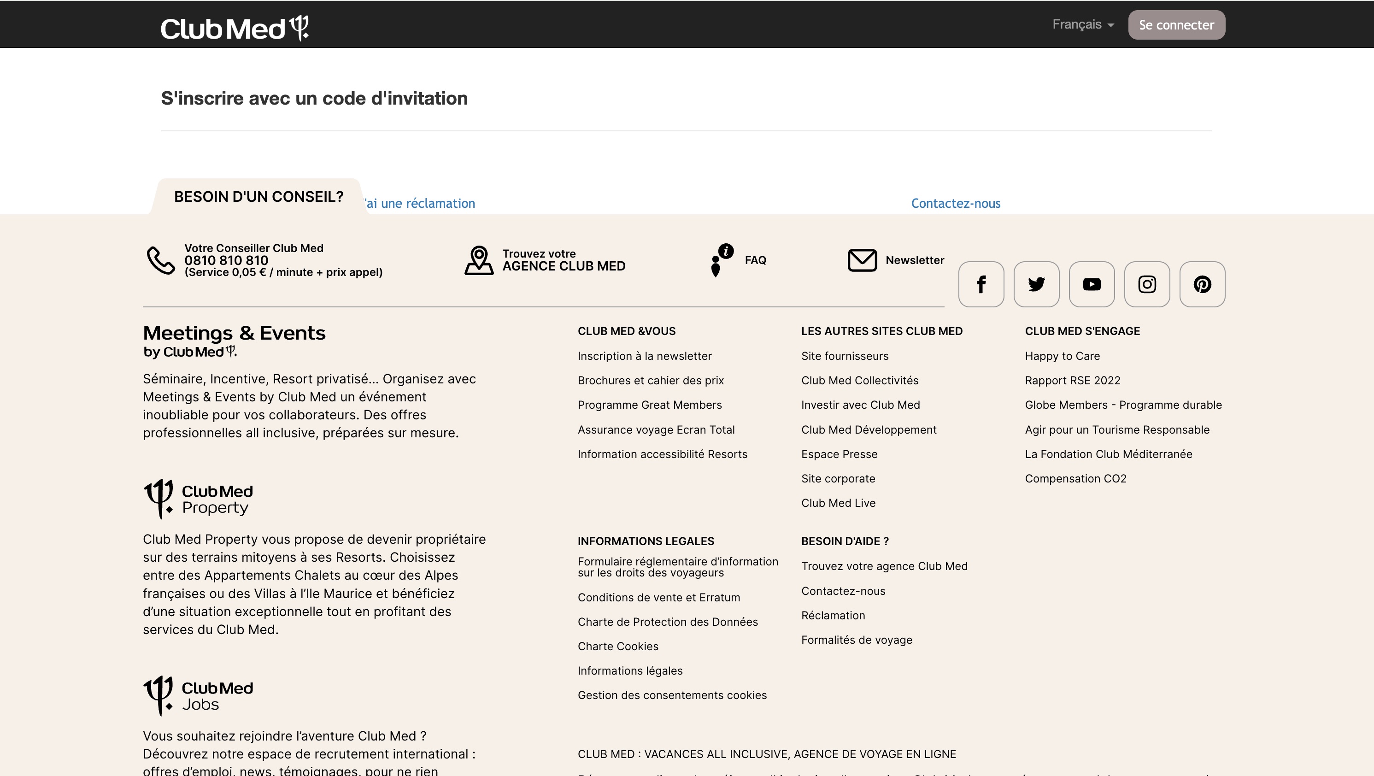Click the FAQ info icon
1374x776 pixels.
[x=722, y=260]
